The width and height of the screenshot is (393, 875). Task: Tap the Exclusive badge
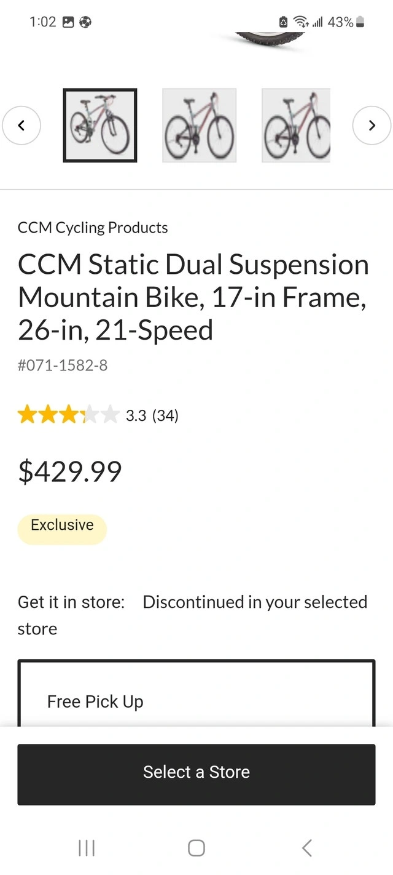tap(62, 525)
